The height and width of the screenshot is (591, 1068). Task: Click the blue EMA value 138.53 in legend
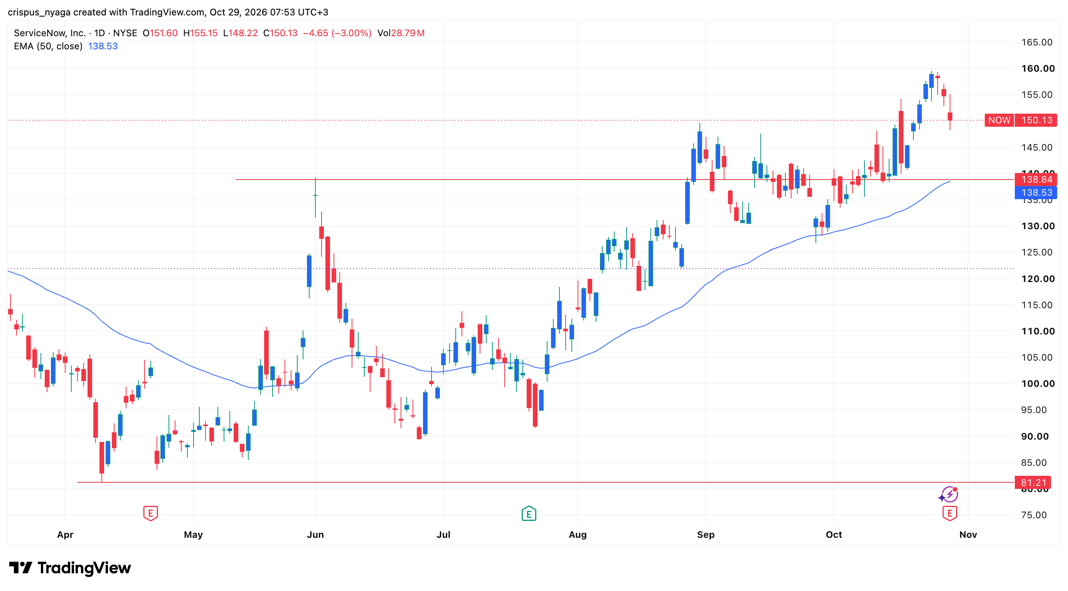[103, 46]
